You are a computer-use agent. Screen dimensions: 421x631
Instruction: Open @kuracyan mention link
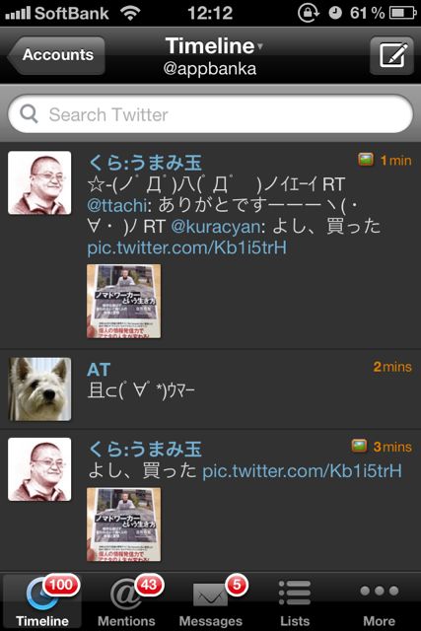click(x=216, y=227)
